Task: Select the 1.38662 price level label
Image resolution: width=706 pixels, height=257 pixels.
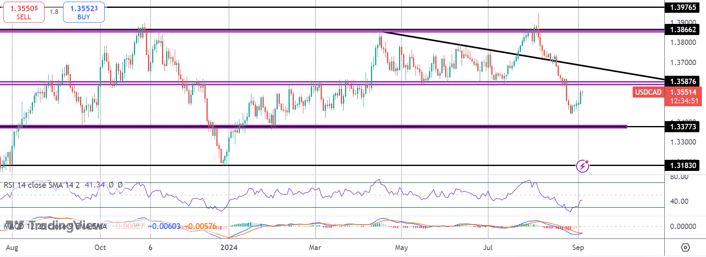Action: click(x=683, y=30)
